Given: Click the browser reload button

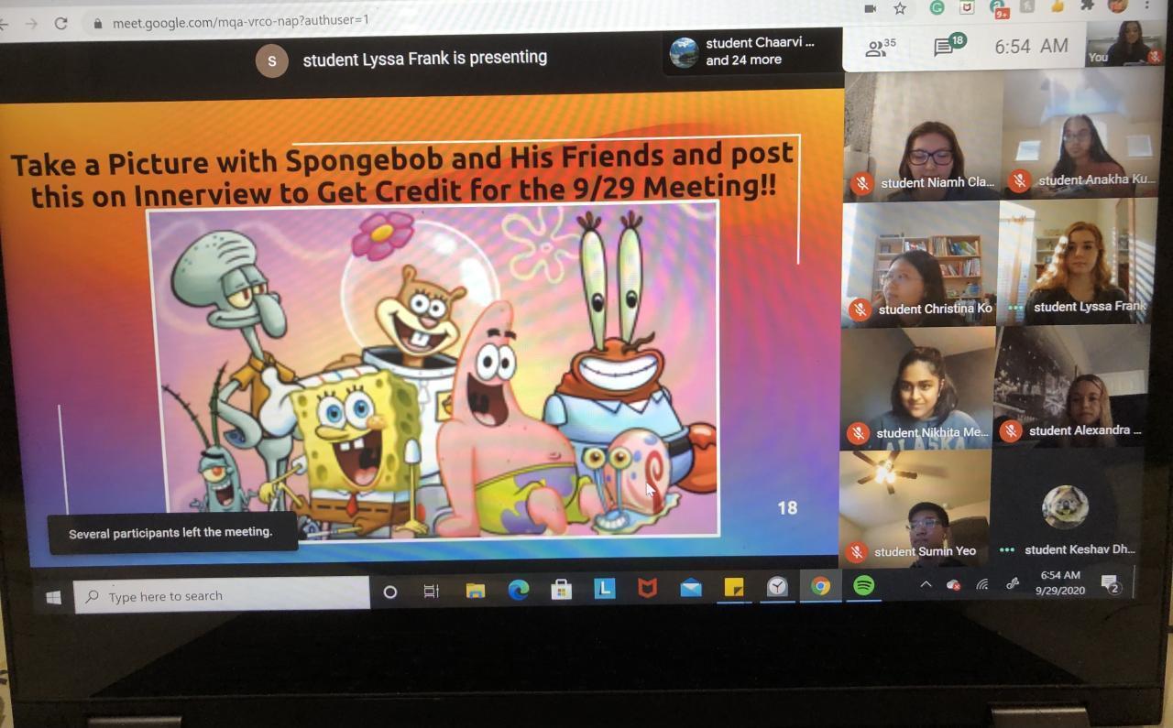Looking at the screenshot, I should point(61,23).
